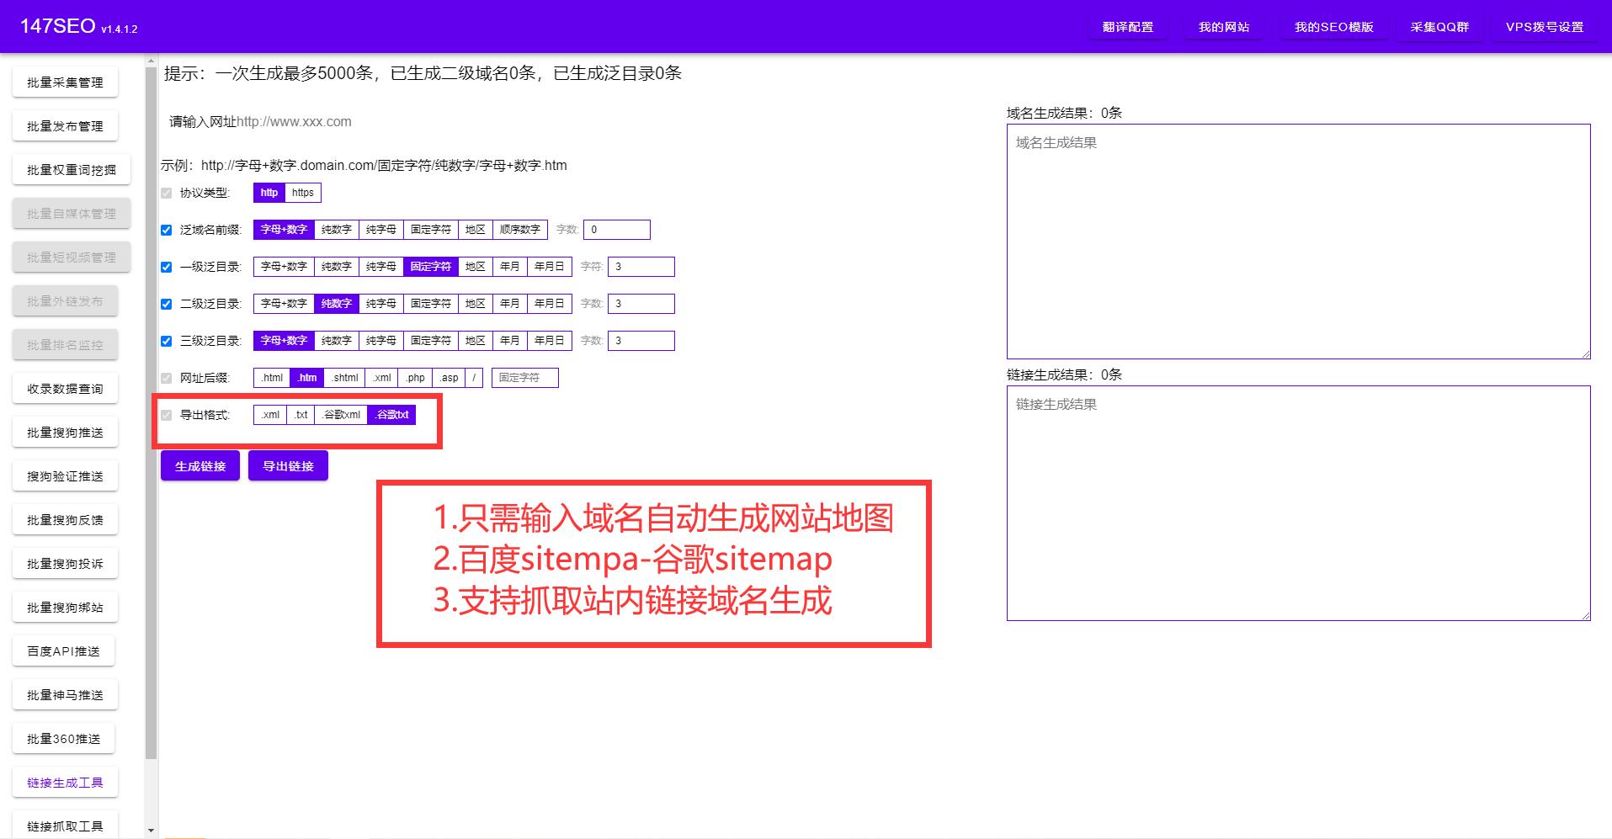
Task: Choose 地区 option for 二级泛目录
Action: [x=474, y=303]
